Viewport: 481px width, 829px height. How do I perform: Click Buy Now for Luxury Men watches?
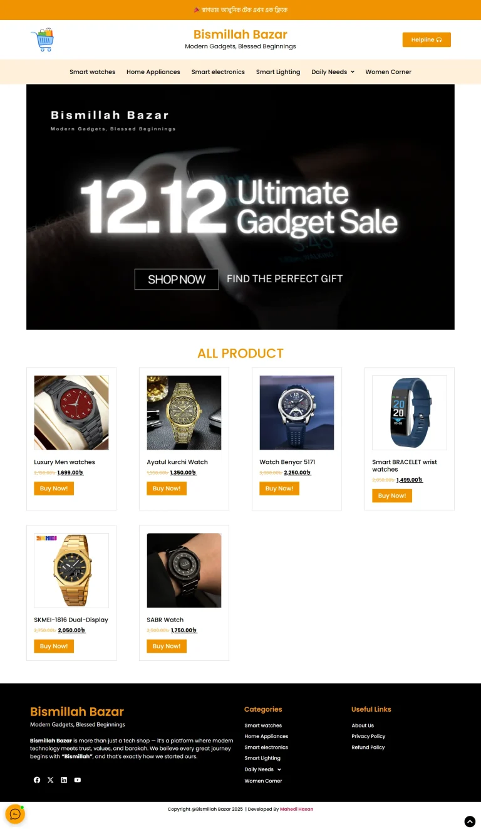(54, 488)
